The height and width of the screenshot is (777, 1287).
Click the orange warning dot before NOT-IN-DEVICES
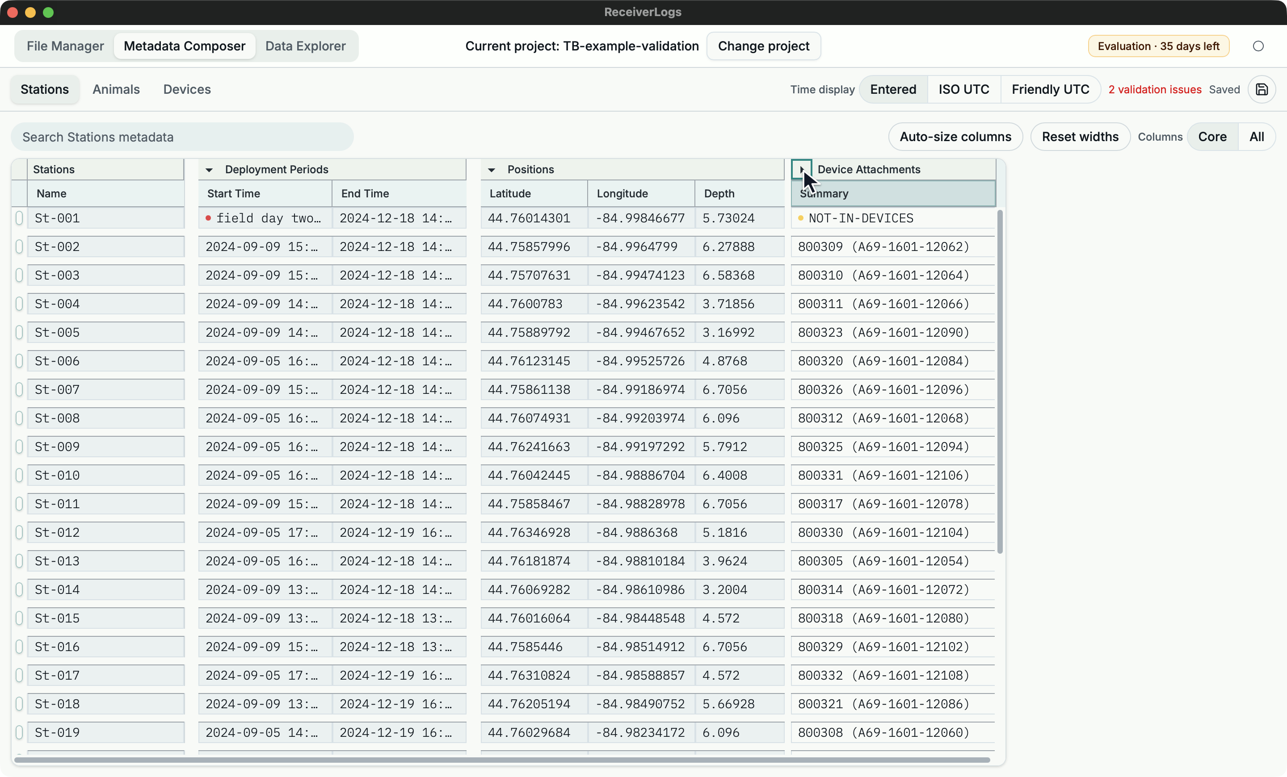tap(801, 218)
